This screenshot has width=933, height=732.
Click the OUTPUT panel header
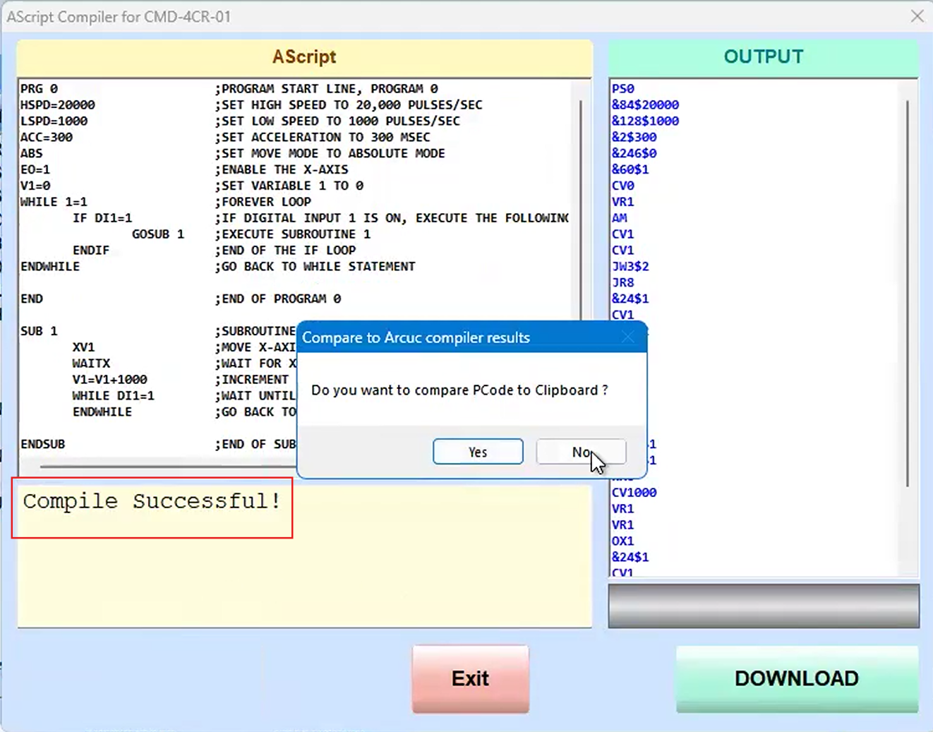[x=764, y=57]
